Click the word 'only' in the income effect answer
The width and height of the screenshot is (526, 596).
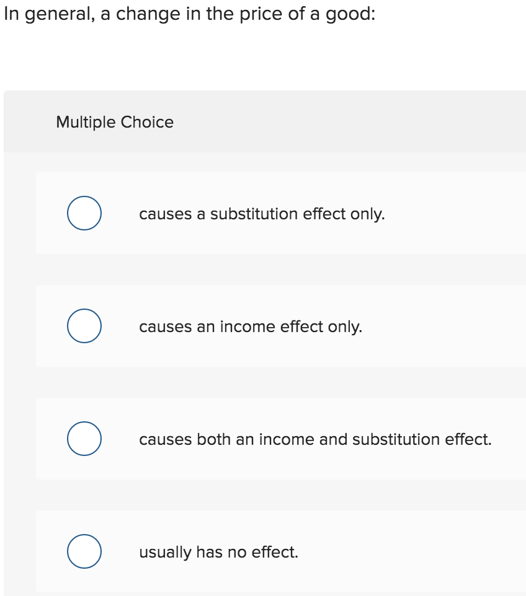(x=345, y=328)
